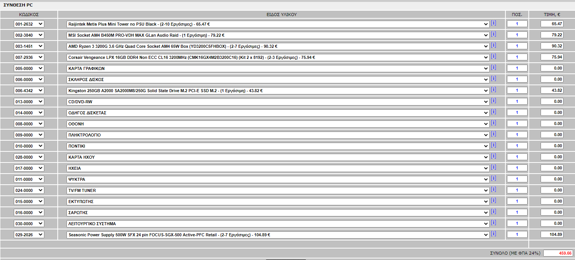
Task: Open info [i] in ΠΛΗΚΤΡΟΛΟΓΙΟ row
Action: (494, 134)
